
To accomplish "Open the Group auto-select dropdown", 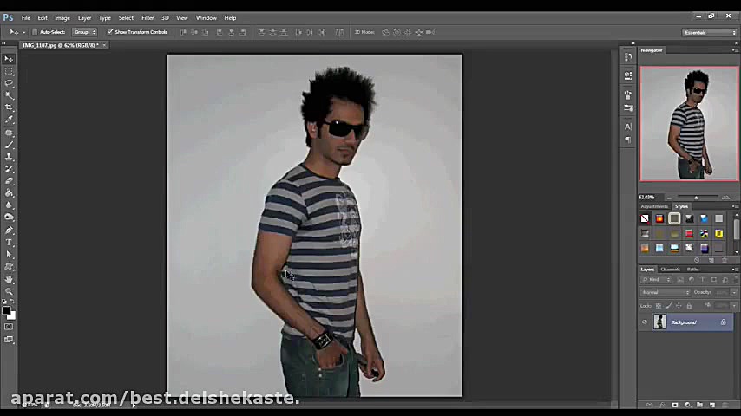I will (x=84, y=32).
